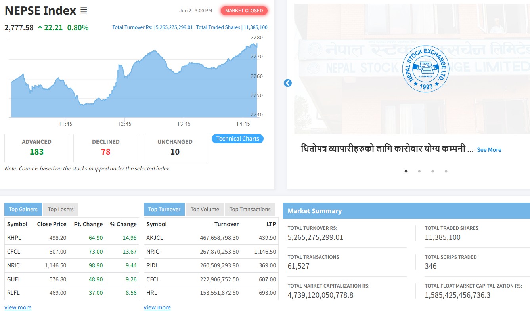The width and height of the screenshot is (530, 315).
Task: Open the NEPSE Index list menu icon
Action: pos(84,11)
